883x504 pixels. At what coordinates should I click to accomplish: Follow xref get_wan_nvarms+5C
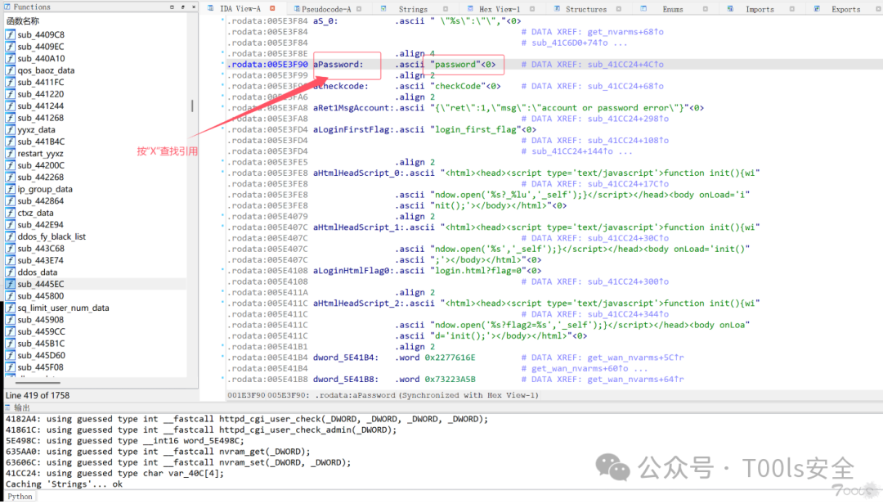[x=636, y=358]
